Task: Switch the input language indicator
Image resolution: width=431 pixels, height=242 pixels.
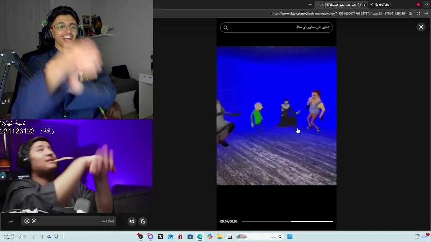Action: tap(33, 237)
